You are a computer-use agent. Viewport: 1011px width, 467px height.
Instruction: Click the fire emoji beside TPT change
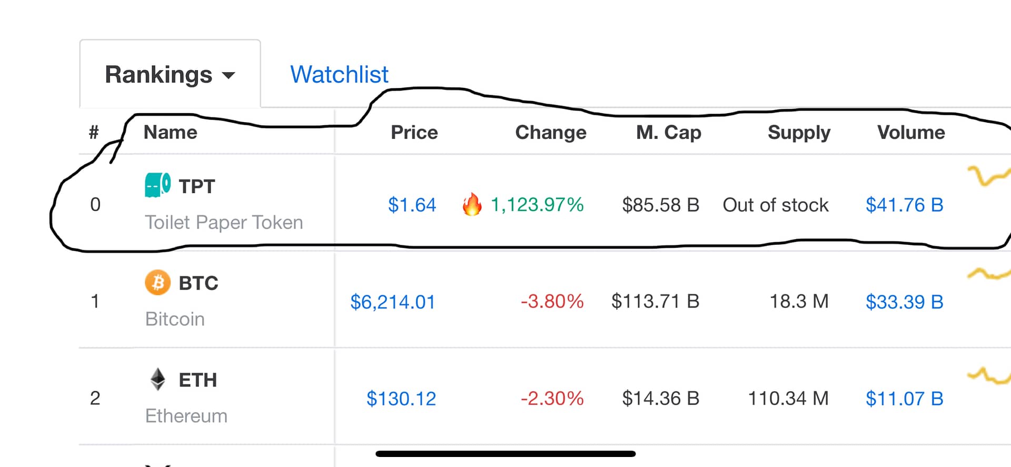pyautogui.click(x=472, y=204)
